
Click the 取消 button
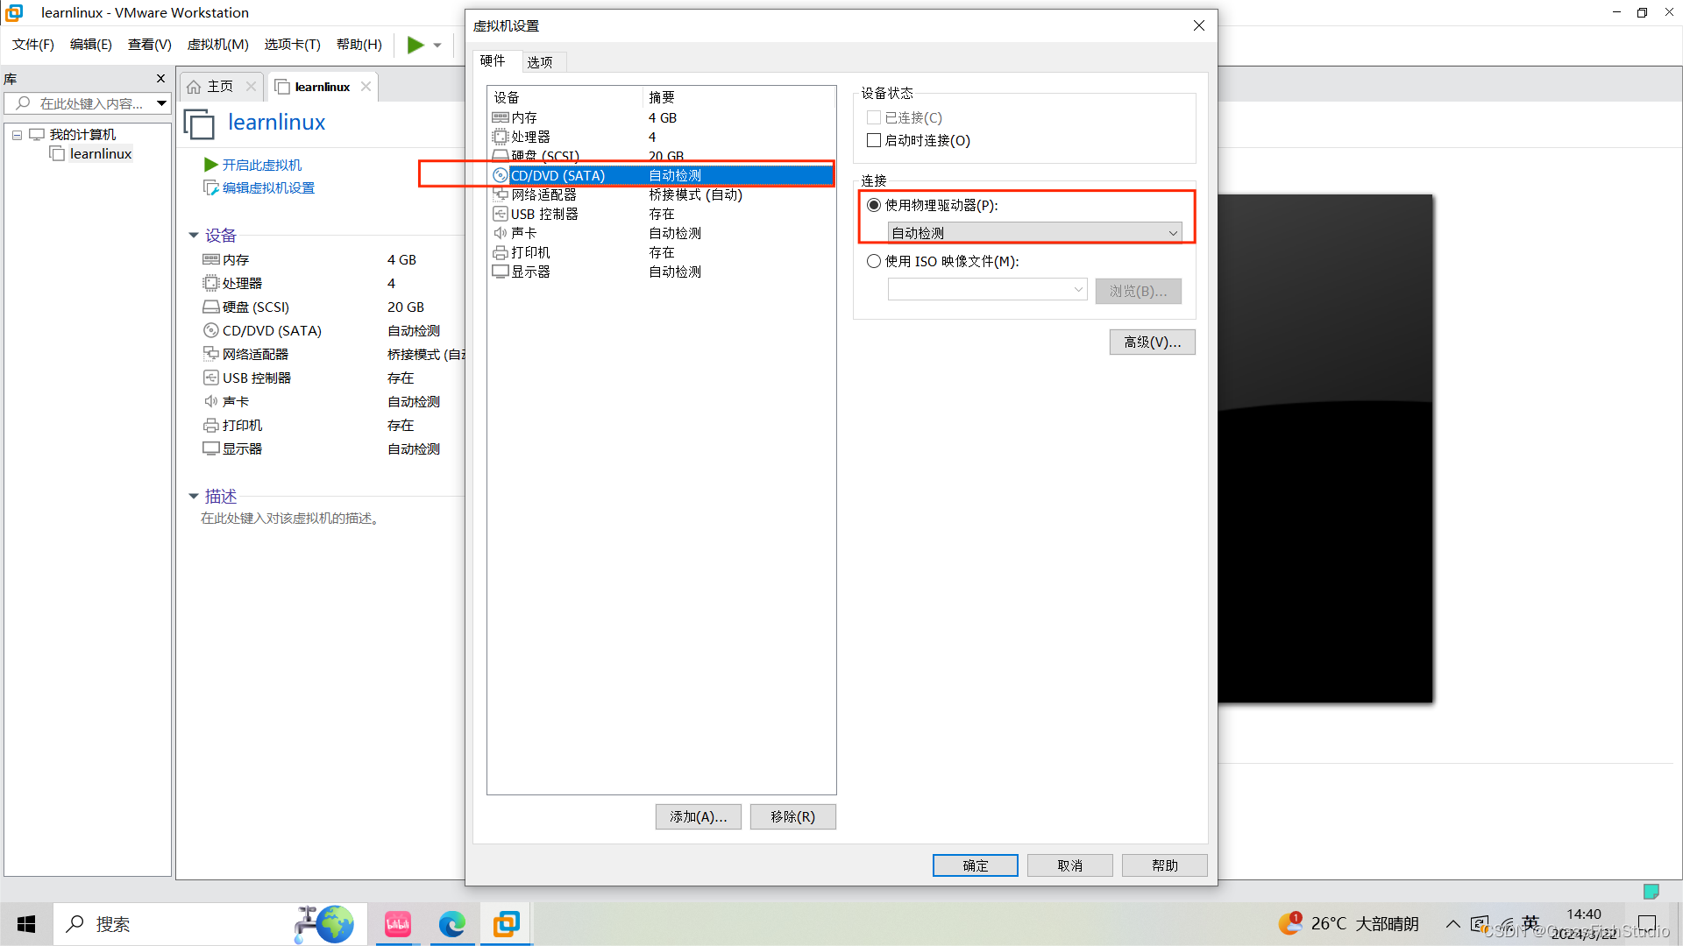[1070, 865]
